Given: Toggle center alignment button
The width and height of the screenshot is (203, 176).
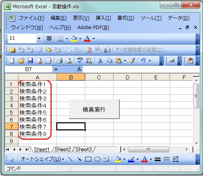Looking at the screenshot, I should coord(49,38).
